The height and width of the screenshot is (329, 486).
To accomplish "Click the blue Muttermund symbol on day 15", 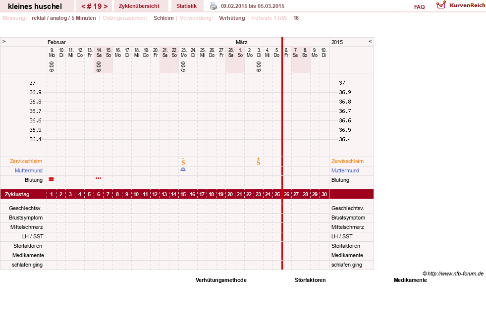I will [183, 169].
